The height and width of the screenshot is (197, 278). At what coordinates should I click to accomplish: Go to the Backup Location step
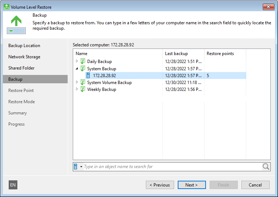[24, 46]
